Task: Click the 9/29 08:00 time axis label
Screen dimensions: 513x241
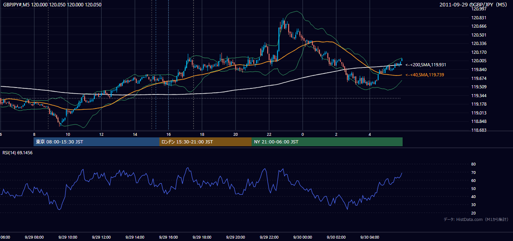Action: (x=34, y=237)
